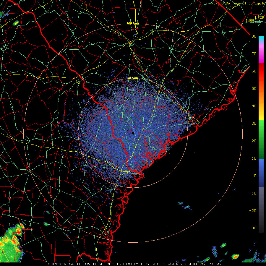Click the '50 NMI' range ring label
266x266 pixels.
click(133, 78)
